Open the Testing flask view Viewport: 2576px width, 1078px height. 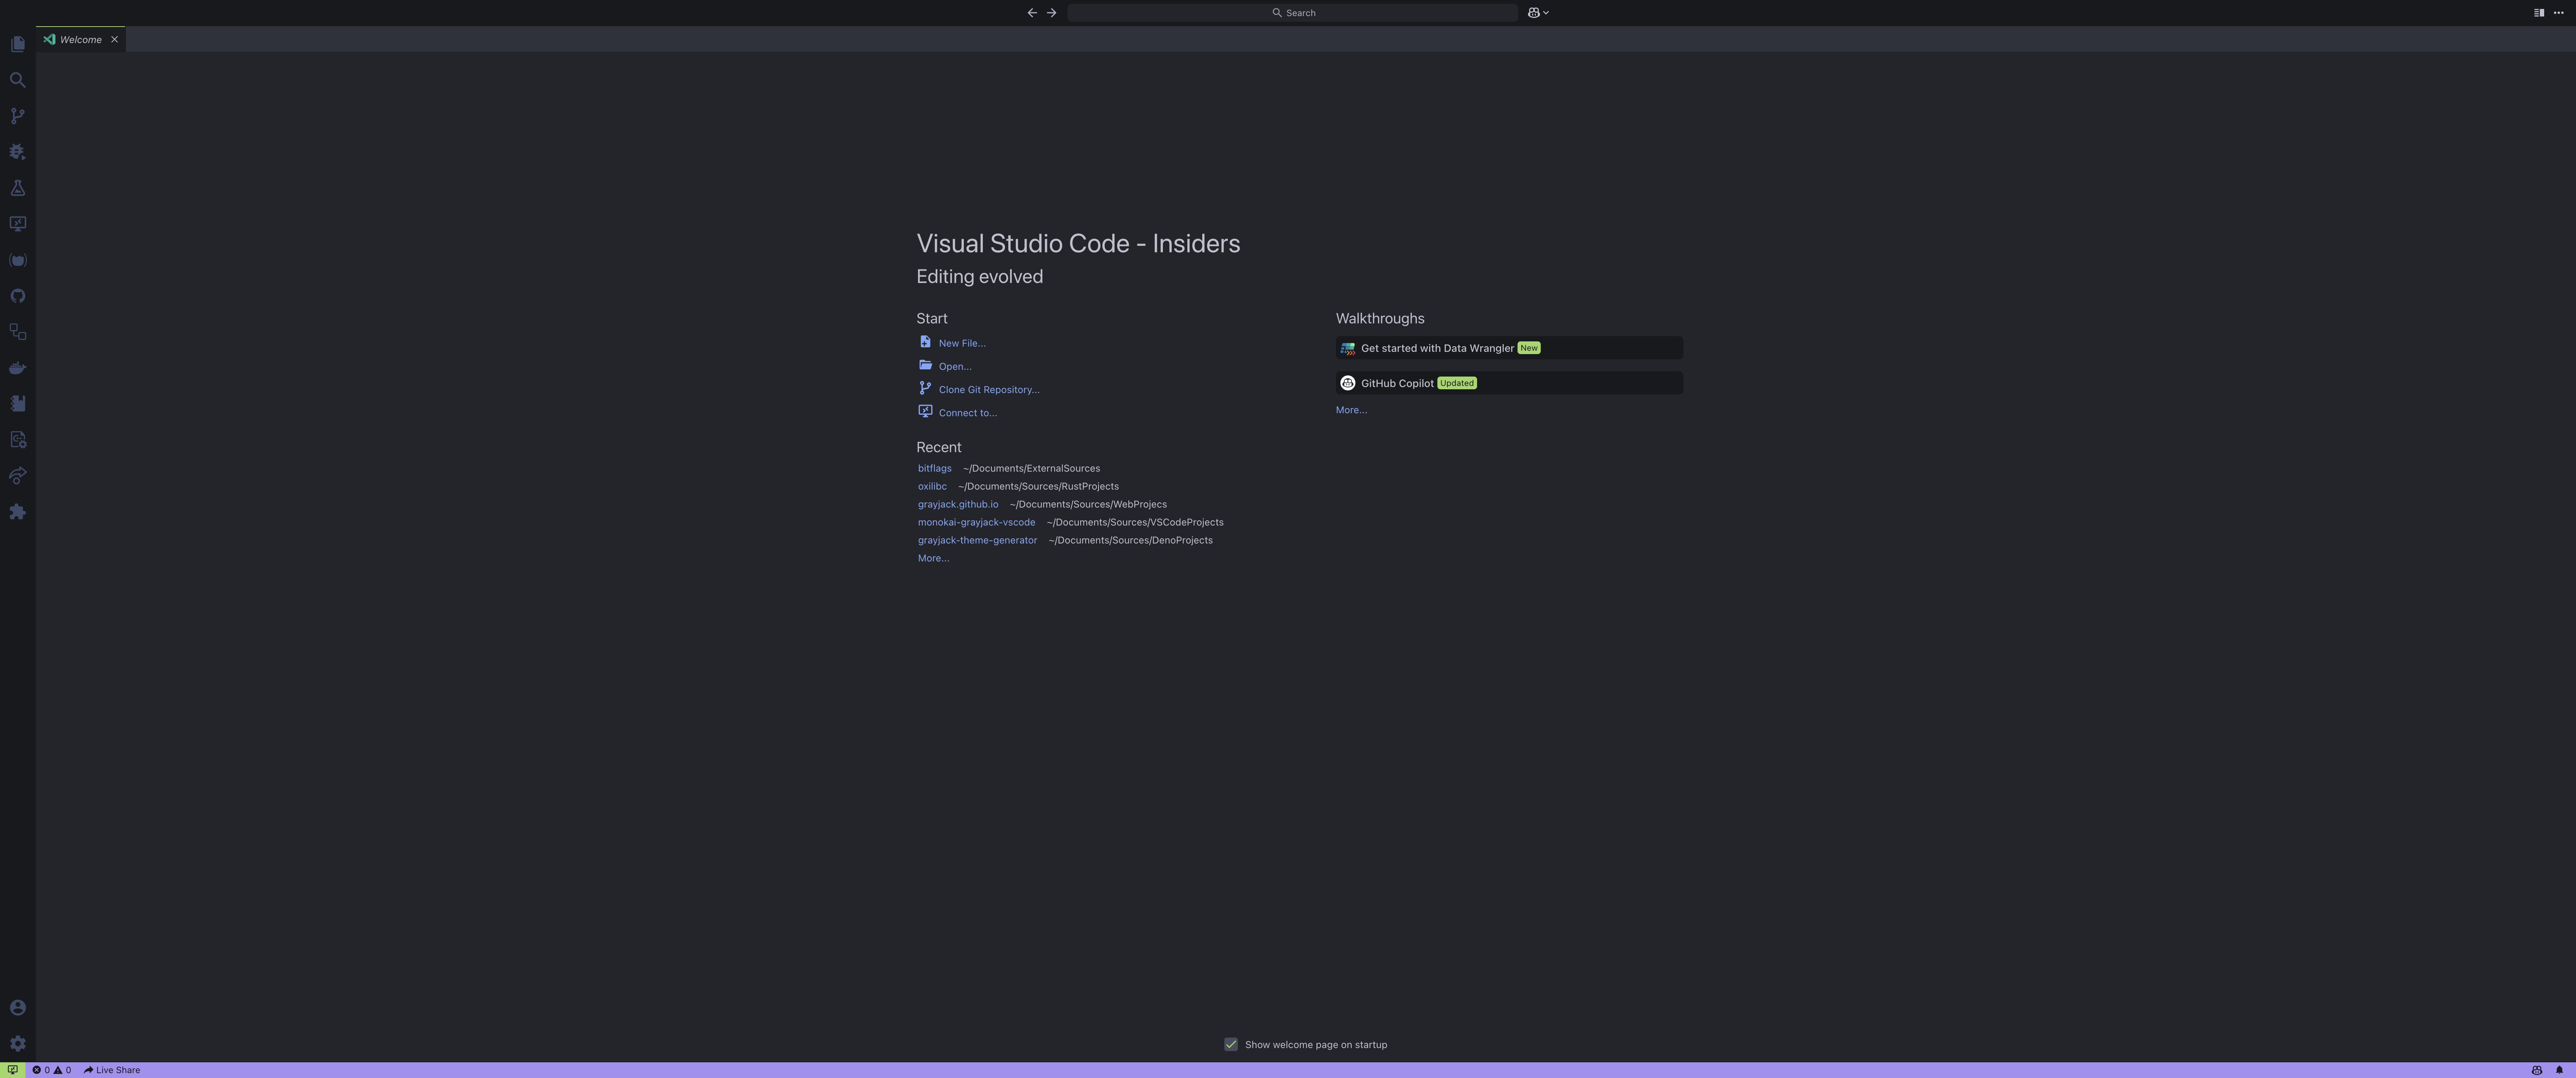pyautogui.click(x=17, y=188)
